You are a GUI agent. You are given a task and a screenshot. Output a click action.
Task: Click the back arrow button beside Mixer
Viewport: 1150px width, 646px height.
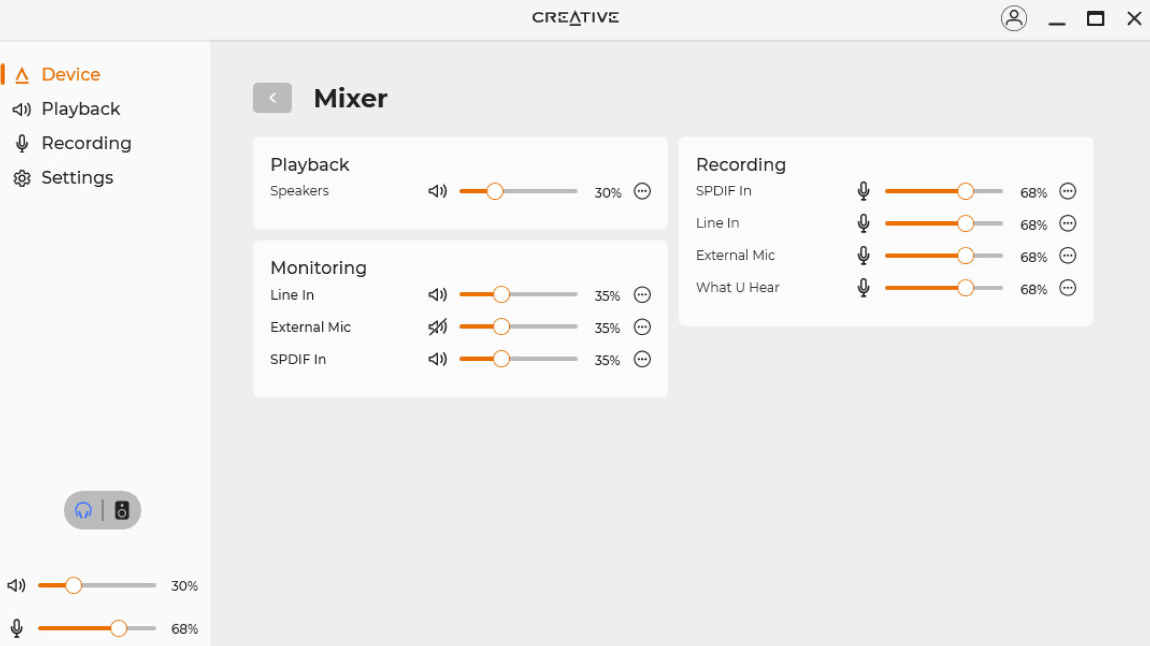[272, 98]
